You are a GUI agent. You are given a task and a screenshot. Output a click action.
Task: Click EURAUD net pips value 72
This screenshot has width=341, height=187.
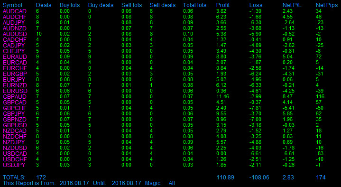(319, 57)
